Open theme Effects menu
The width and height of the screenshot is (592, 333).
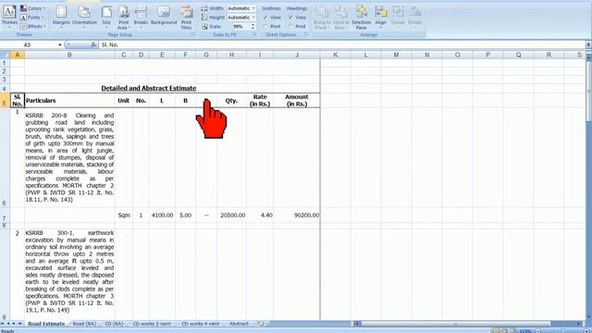point(33,27)
